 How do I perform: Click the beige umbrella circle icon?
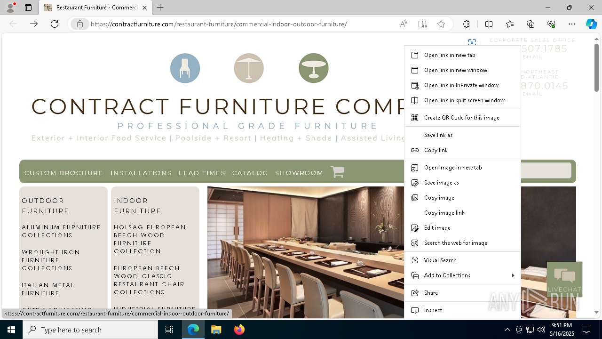coord(249,68)
